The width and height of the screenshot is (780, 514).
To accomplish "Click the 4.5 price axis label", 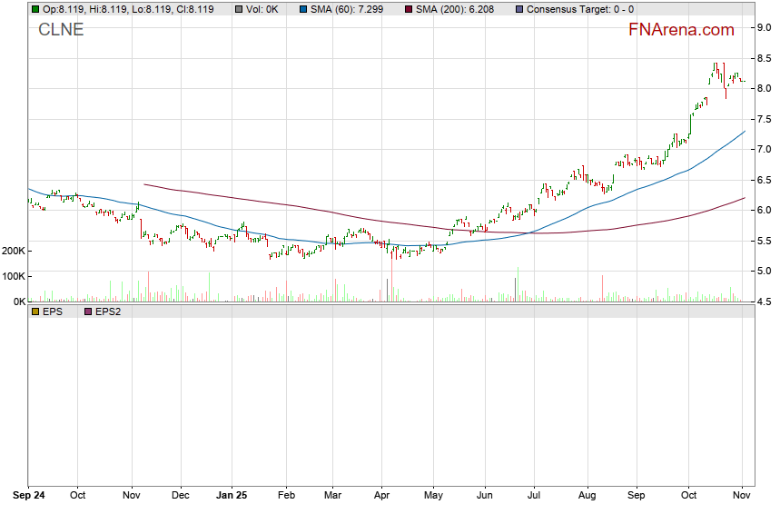I will click(x=765, y=301).
